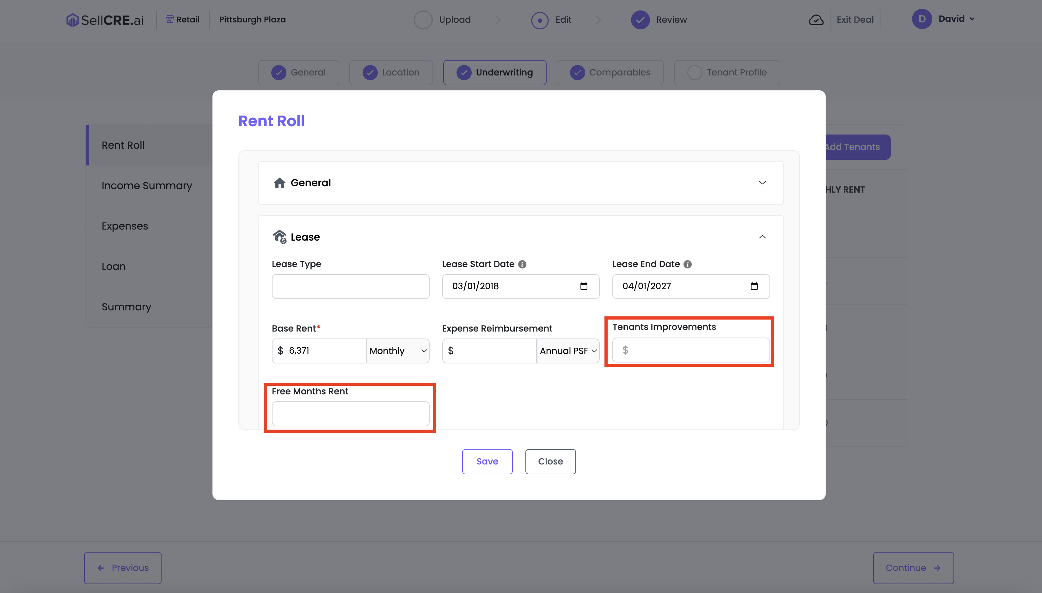The width and height of the screenshot is (1042, 593).
Task: Click the Lease Start Date info icon
Action: tap(522, 264)
